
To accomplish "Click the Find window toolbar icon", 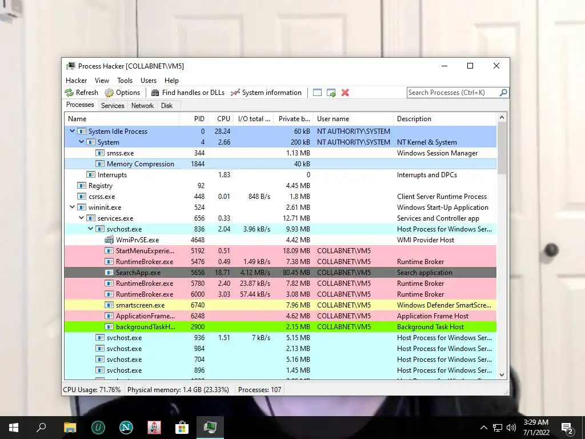I will (317, 93).
